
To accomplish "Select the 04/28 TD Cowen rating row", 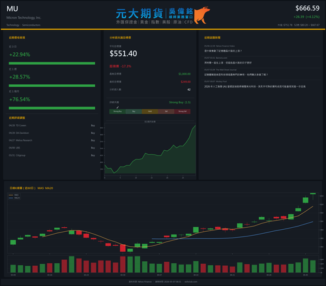I will [x=52, y=125].
